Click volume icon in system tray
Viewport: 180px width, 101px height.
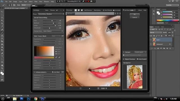[x=167, y=99]
